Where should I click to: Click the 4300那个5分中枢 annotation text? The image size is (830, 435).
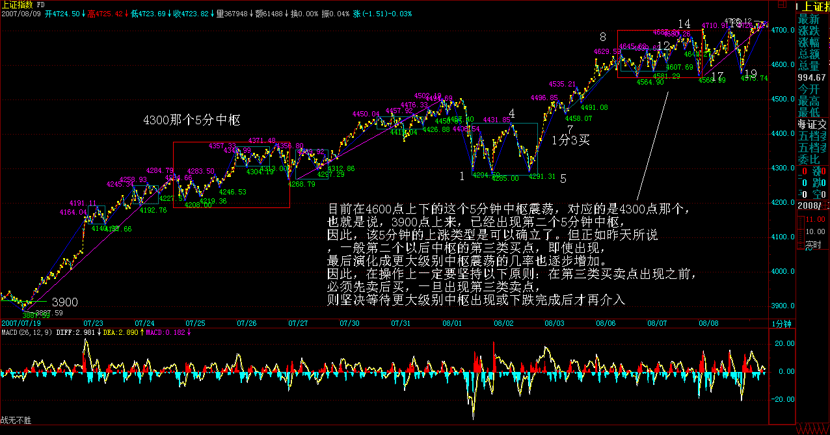(193, 120)
